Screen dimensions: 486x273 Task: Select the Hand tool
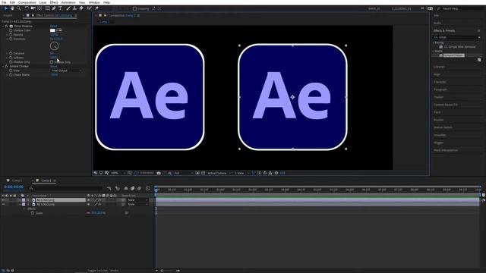(x=12, y=8)
